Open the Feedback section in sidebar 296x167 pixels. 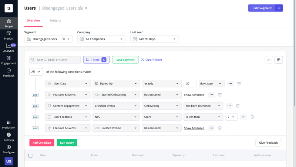tap(9, 73)
